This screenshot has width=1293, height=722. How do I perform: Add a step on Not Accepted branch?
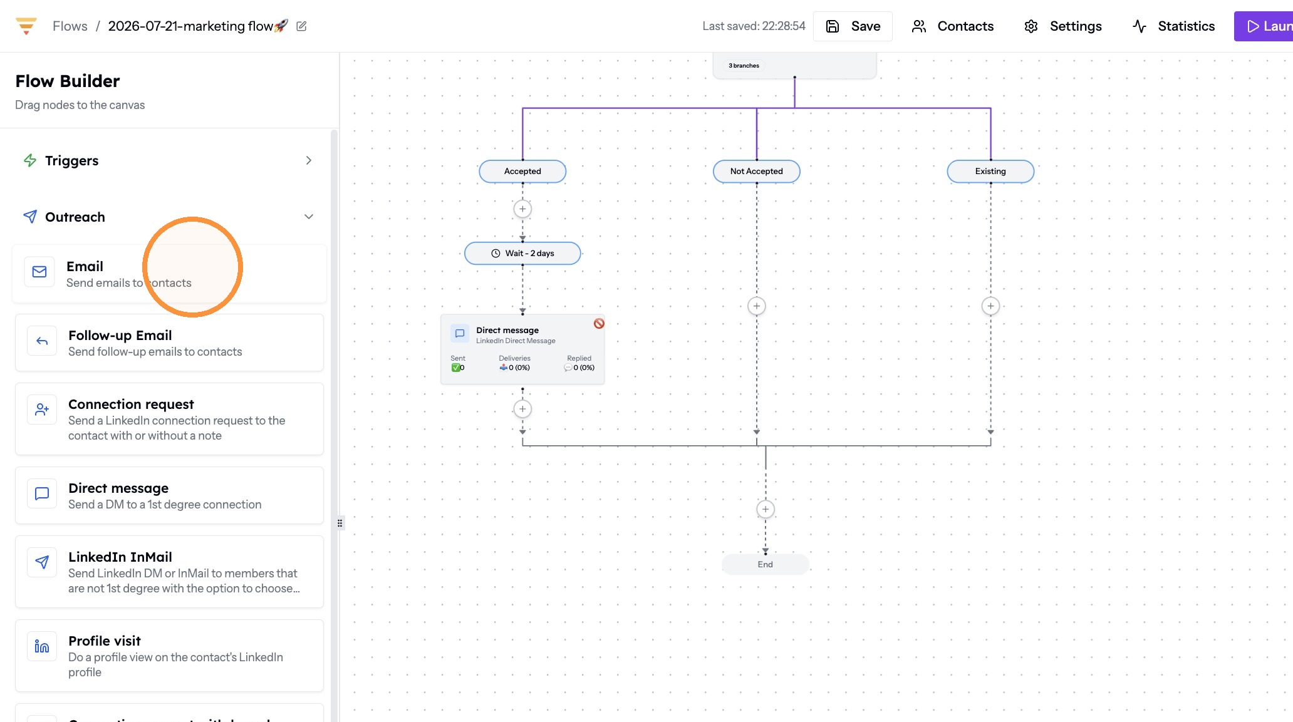click(x=757, y=306)
